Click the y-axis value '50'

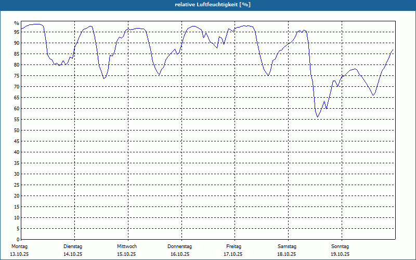(17, 131)
